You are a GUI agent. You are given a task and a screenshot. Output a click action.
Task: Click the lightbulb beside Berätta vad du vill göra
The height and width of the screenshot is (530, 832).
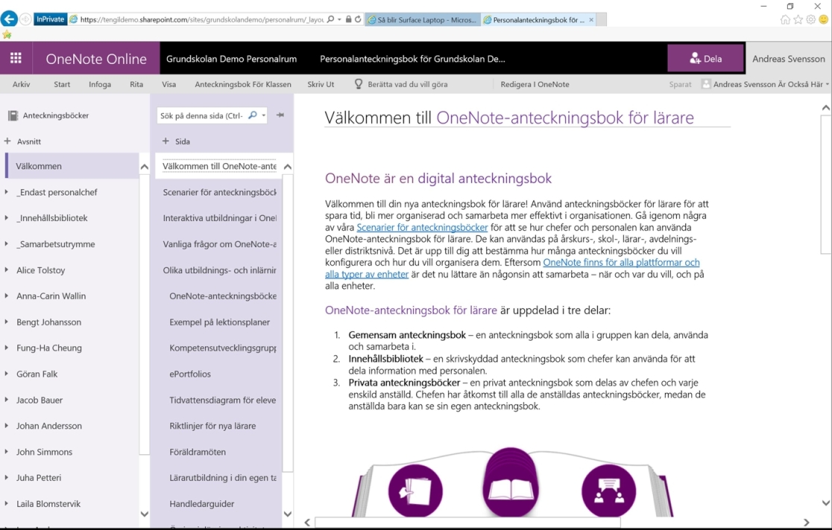359,84
